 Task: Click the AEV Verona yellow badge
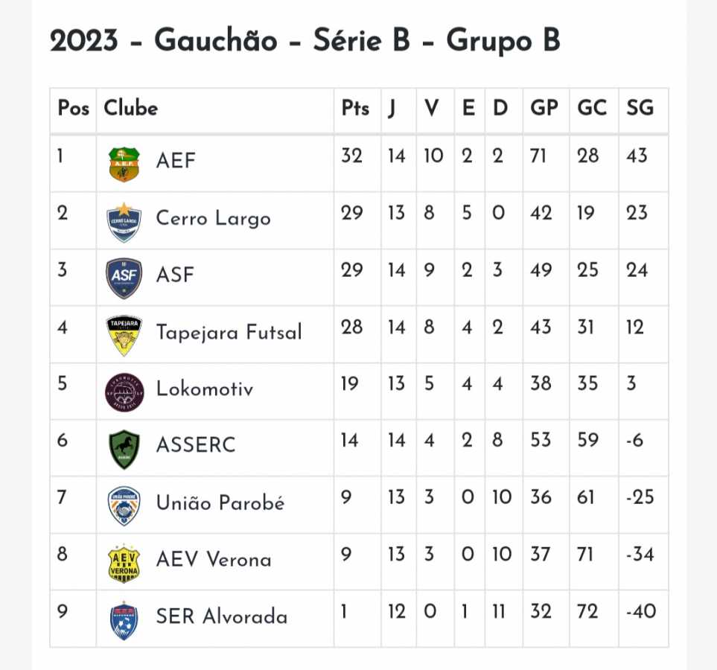pyautogui.click(x=124, y=562)
